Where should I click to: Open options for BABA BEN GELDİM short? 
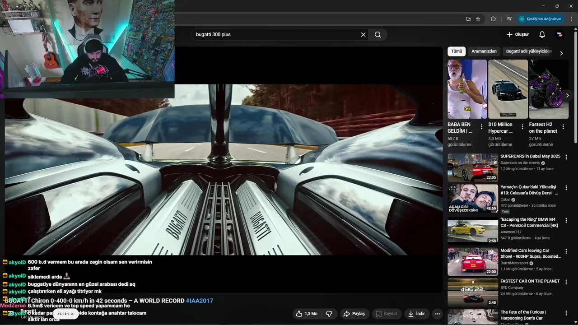[x=481, y=127]
